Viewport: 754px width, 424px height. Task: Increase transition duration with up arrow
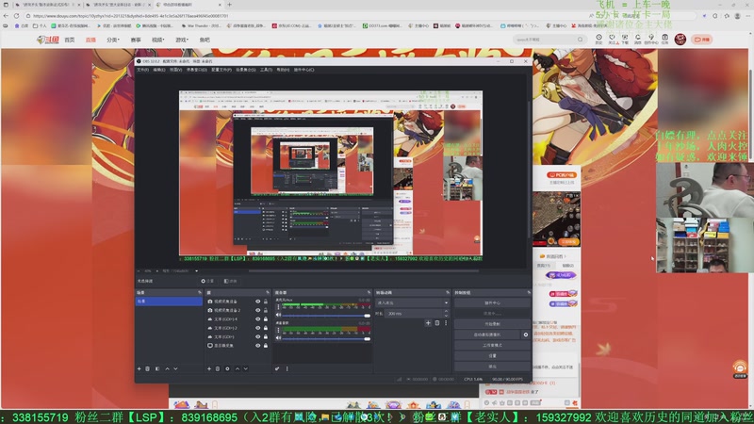coord(446,312)
